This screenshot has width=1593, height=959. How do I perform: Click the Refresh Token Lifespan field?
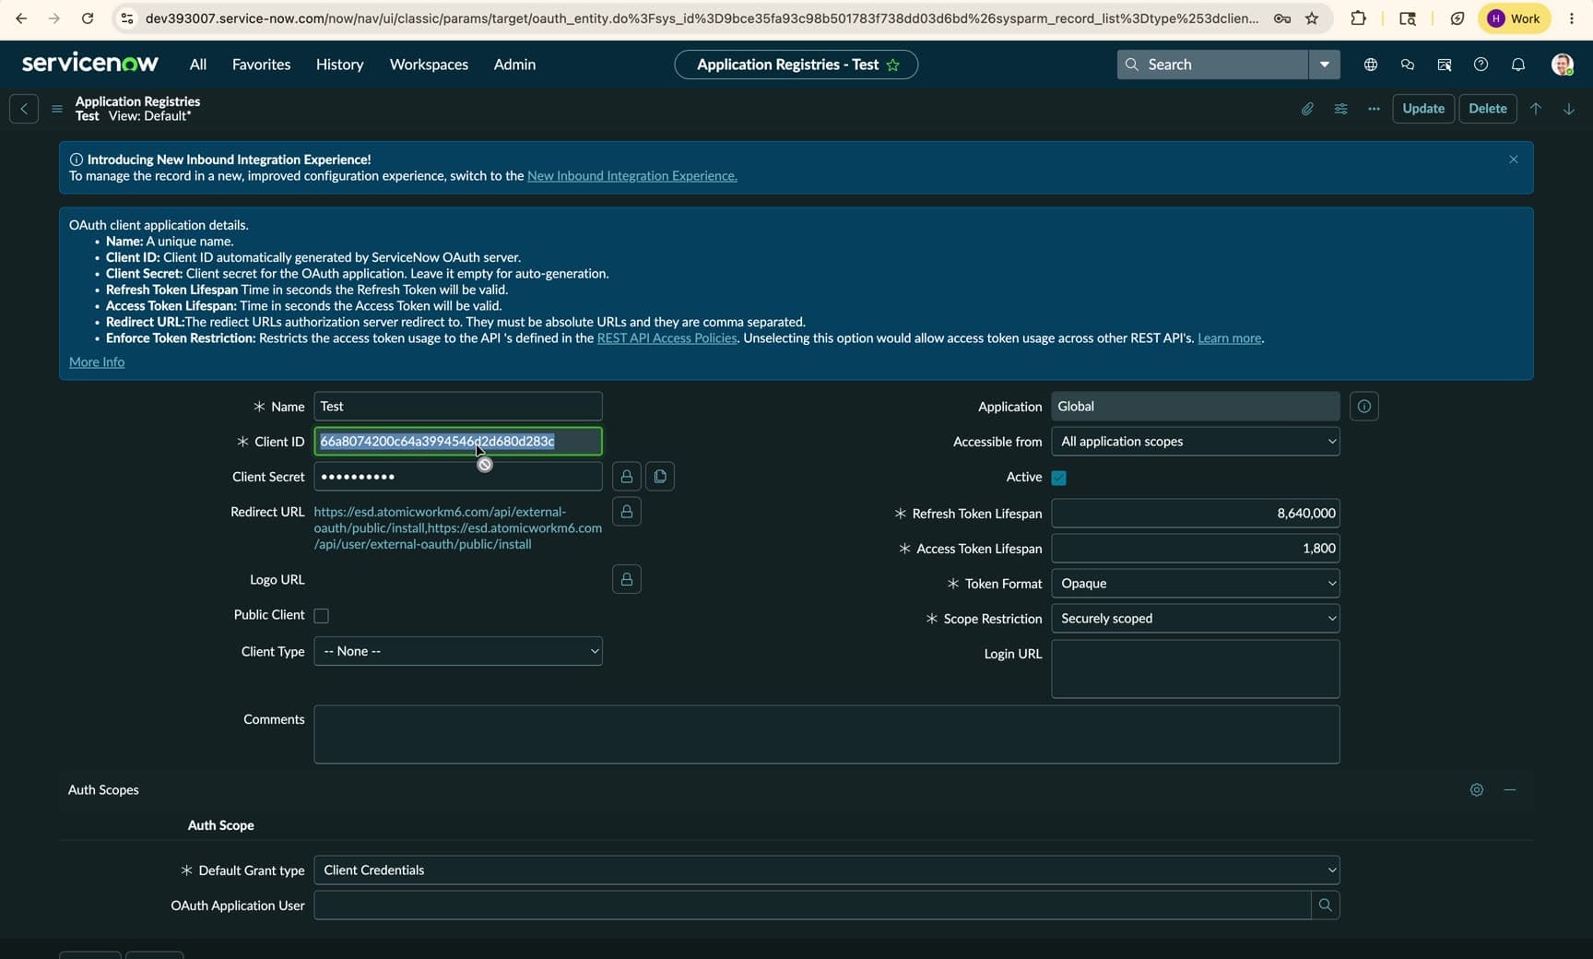coord(1196,514)
